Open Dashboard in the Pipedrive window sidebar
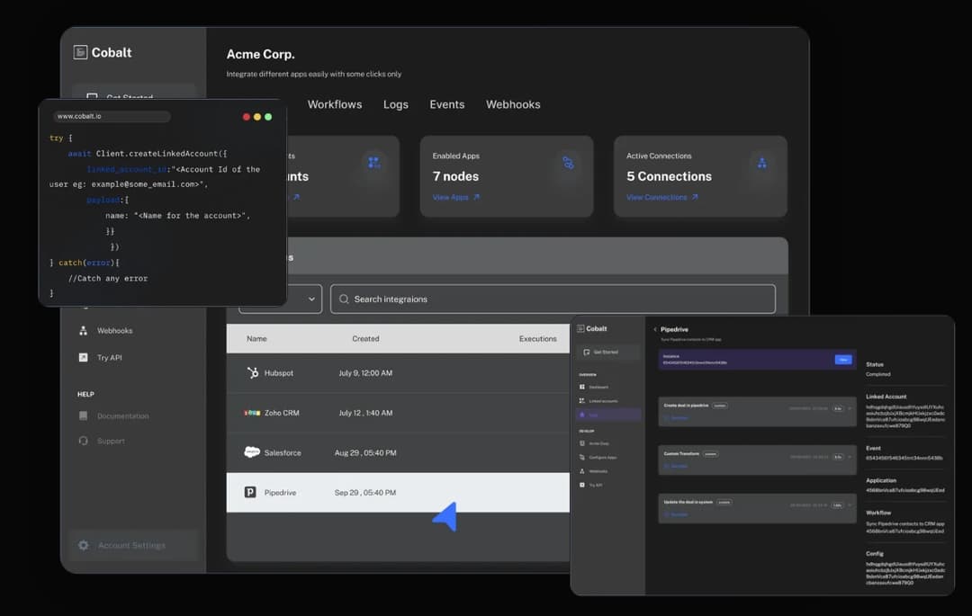Screen dimensions: 972x616 (x=598, y=387)
